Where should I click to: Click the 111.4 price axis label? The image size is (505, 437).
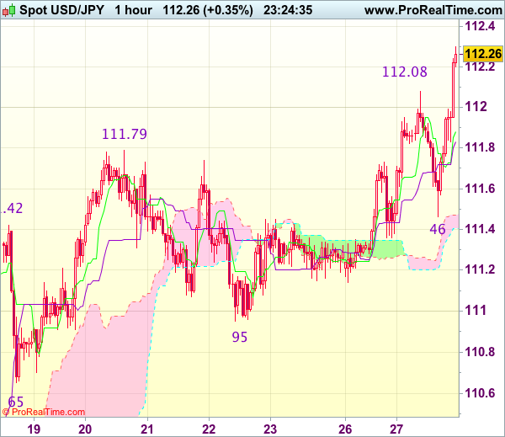(481, 229)
